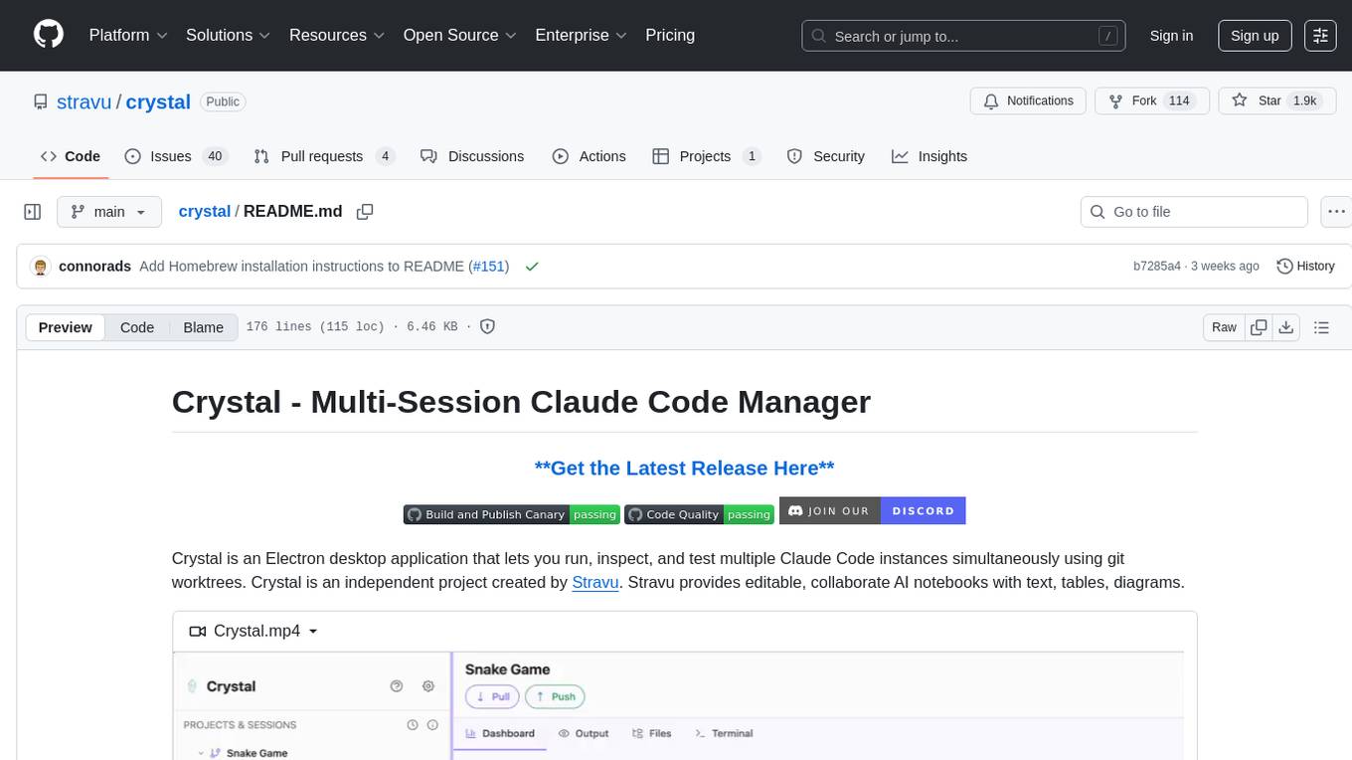The image size is (1352, 760).
Task: Open connorads author profile
Action: pyautogui.click(x=95, y=266)
